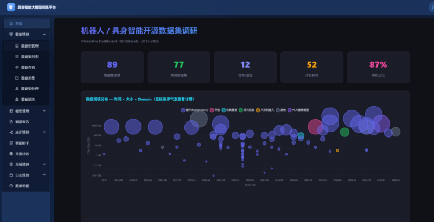Screen dimensions: 434x222
Task: Click the 77 真机数据集 stat card
Action: (179, 67)
